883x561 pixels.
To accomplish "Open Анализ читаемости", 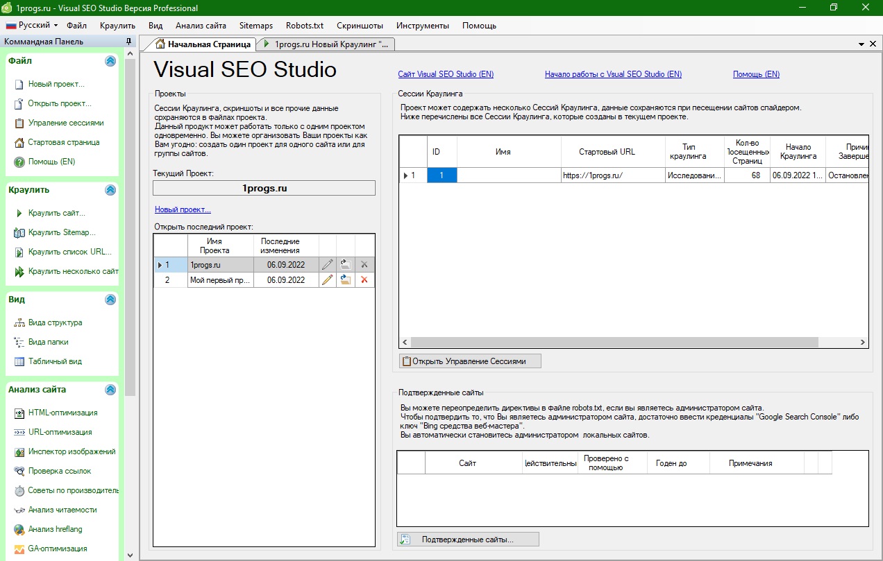I will [x=62, y=510].
